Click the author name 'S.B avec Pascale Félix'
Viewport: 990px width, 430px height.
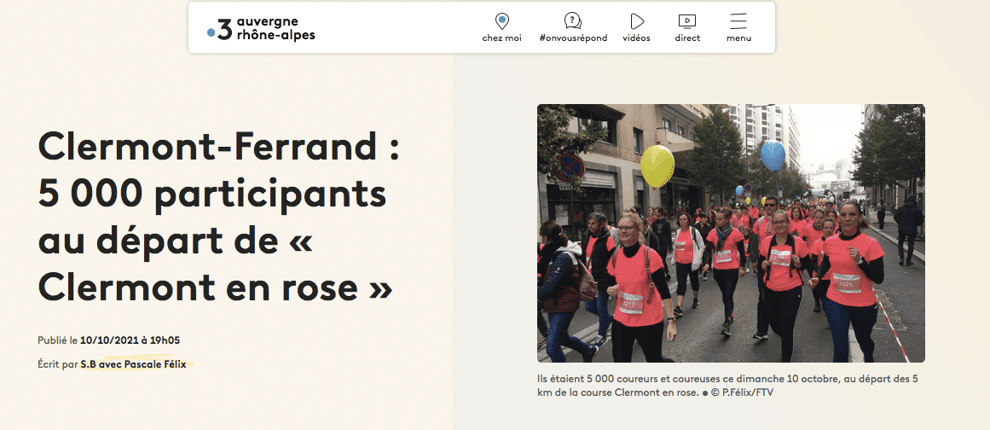pos(133,364)
